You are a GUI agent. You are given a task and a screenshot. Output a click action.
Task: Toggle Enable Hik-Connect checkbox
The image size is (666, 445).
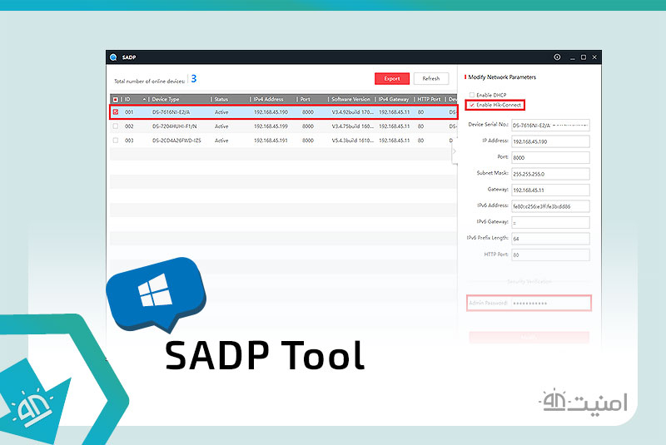[471, 105]
